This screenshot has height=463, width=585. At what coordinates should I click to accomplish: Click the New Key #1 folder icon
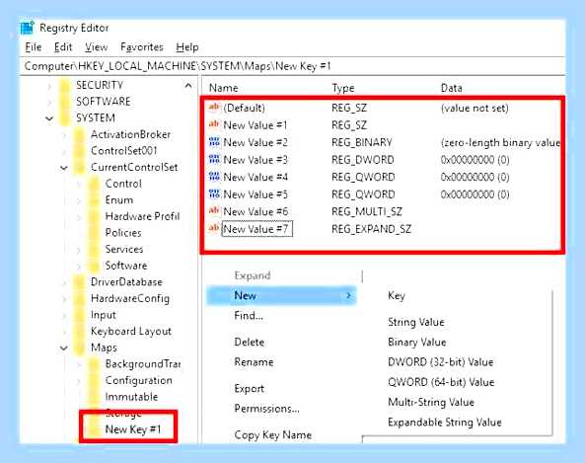(x=94, y=429)
